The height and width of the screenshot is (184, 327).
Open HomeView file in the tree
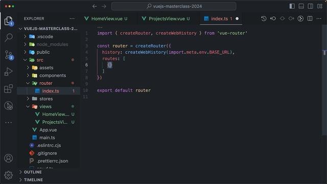pos(49,114)
